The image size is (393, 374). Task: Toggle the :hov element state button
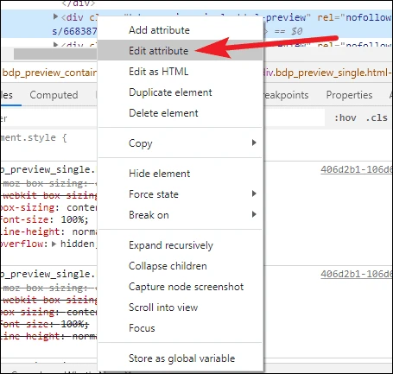(345, 117)
